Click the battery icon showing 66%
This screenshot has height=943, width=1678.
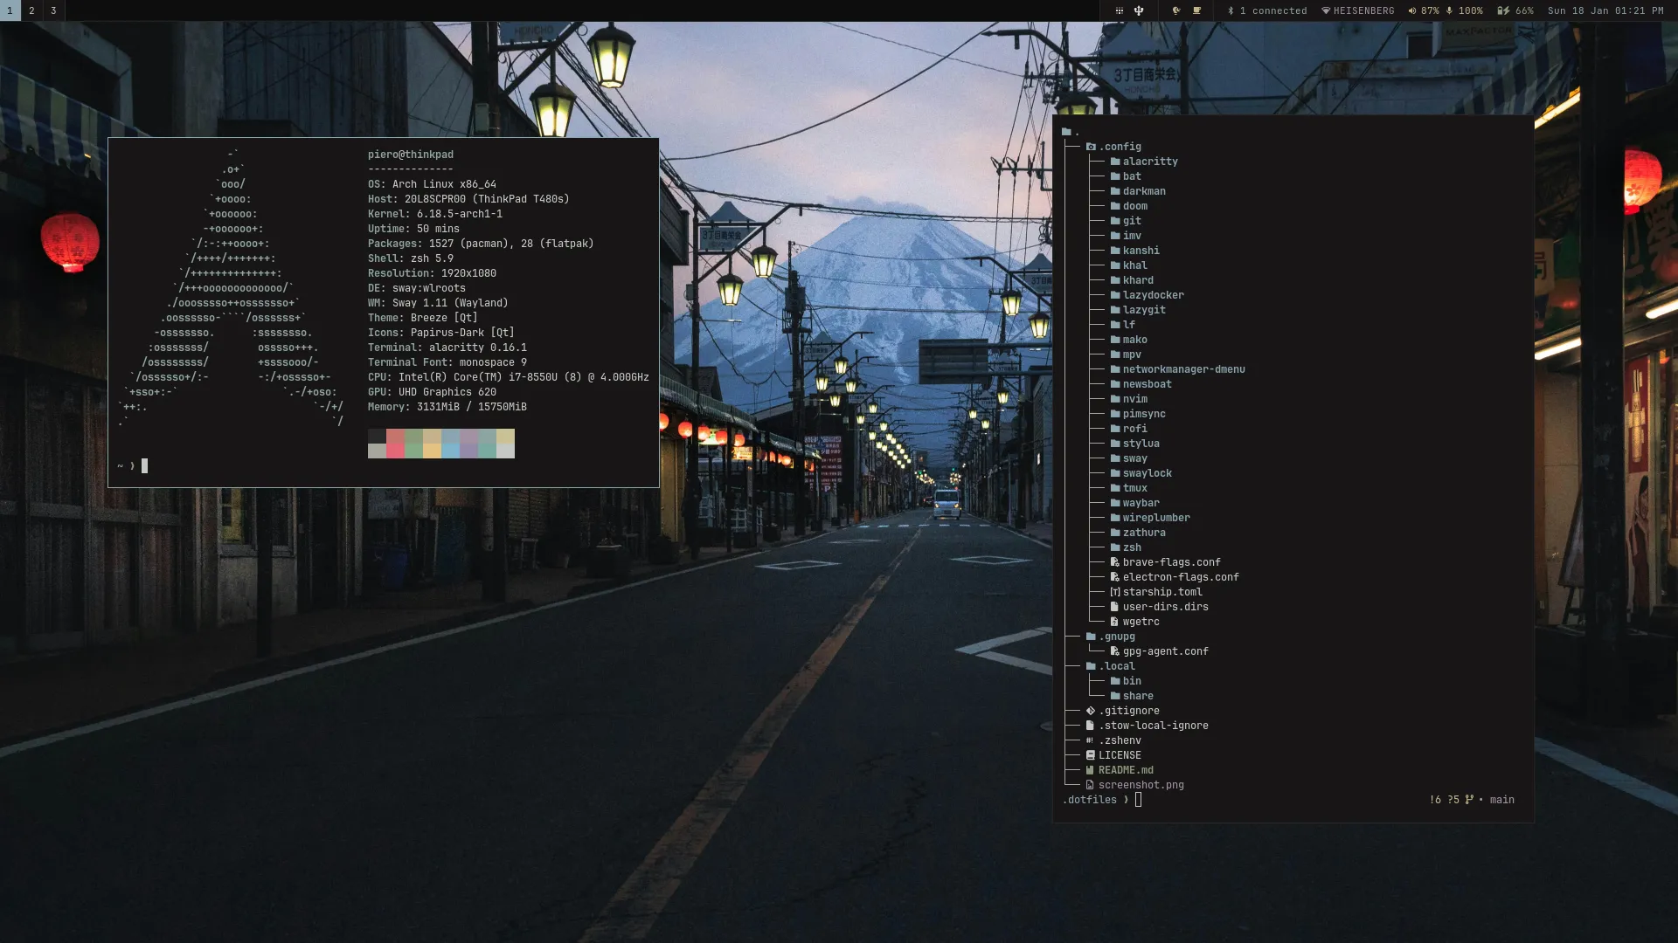(x=1503, y=10)
